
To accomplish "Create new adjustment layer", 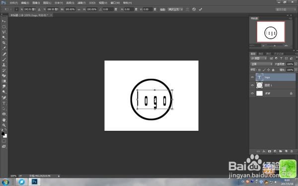I will 275,151.
